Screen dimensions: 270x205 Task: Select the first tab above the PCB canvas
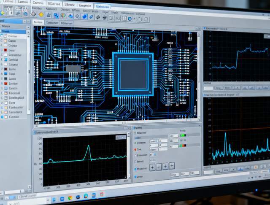[38, 22]
